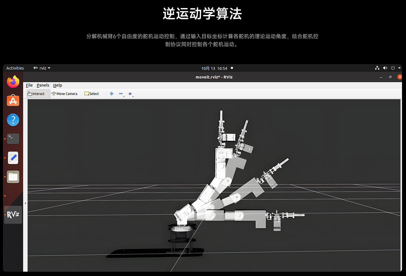Click the RViz icon in the dock
Image resolution: width=406 pixels, height=276 pixels.
click(13, 214)
